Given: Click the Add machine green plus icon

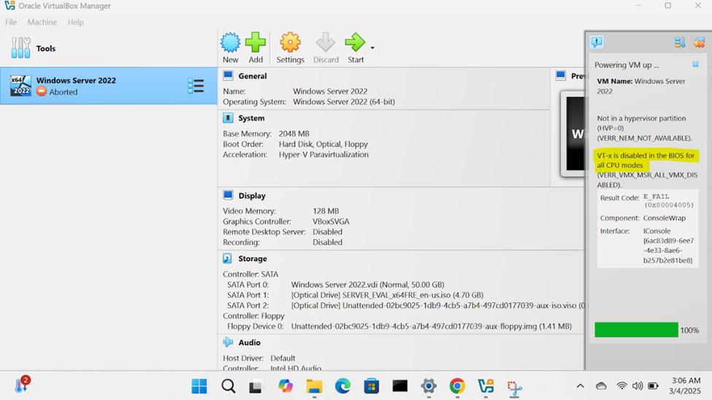Looking at the screenshot, I should 255,42.
